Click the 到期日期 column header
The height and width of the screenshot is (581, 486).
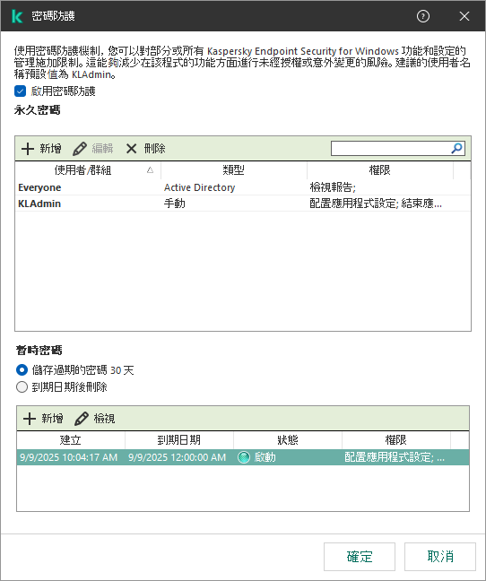(179, 440)
